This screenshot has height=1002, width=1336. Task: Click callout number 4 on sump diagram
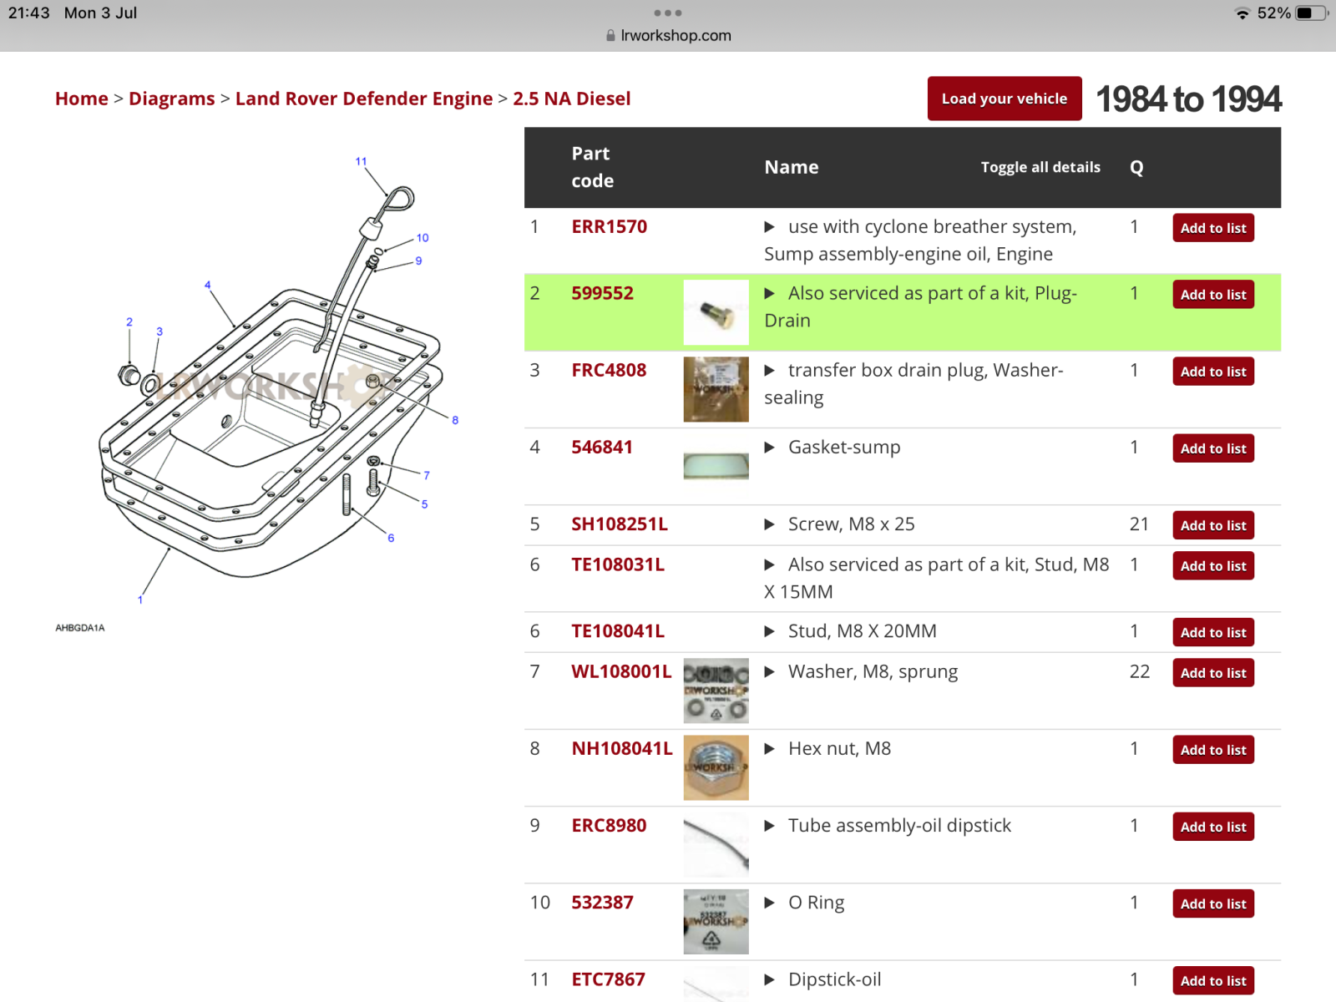tap(208, 285)
